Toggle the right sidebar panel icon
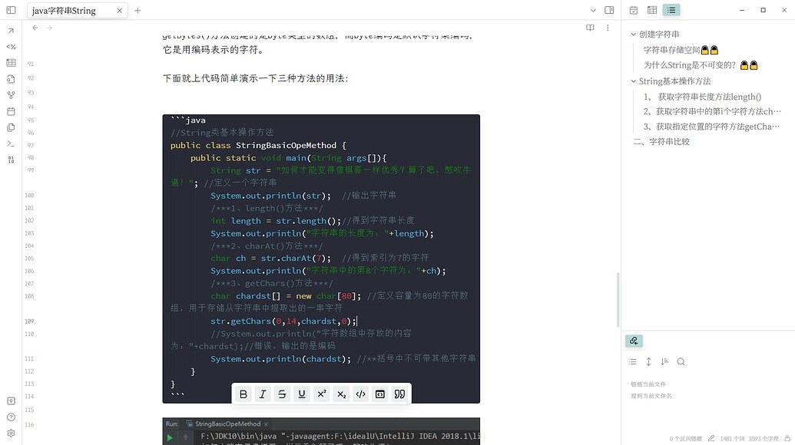795x445 pixels. [609, 10]
